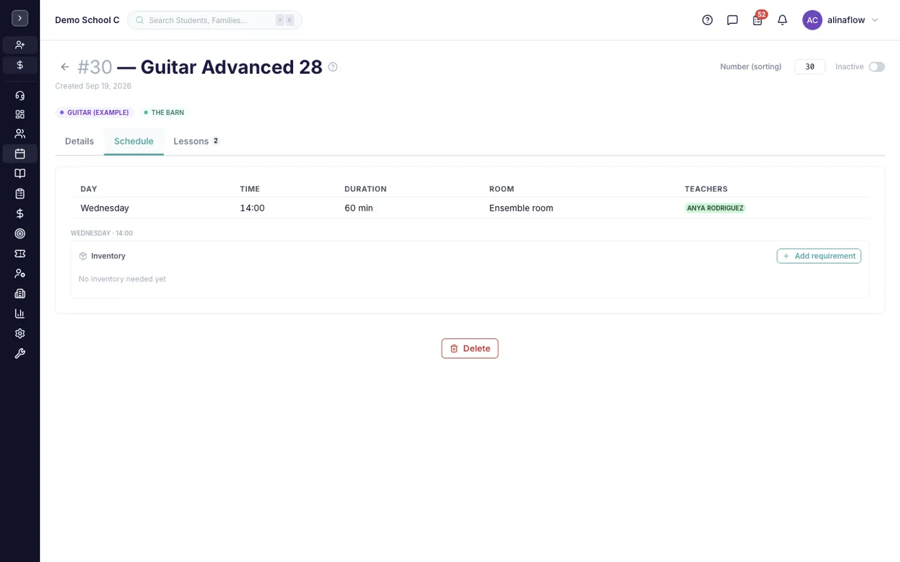The height and width of the screenshot is (562, 900).
Task: Click the ROOM column header
Action: point(501,189)
